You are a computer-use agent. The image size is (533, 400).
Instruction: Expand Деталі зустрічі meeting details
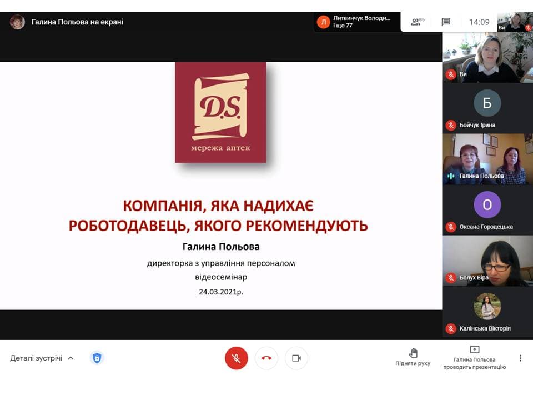coord(42,358)
